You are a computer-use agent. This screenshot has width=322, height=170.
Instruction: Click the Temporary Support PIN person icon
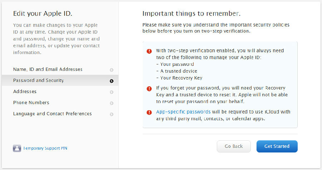pyautogui.click(x=17, y=148)
